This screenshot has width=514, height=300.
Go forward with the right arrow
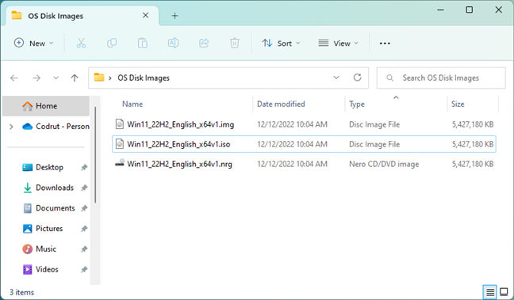(x=36, y=78)
